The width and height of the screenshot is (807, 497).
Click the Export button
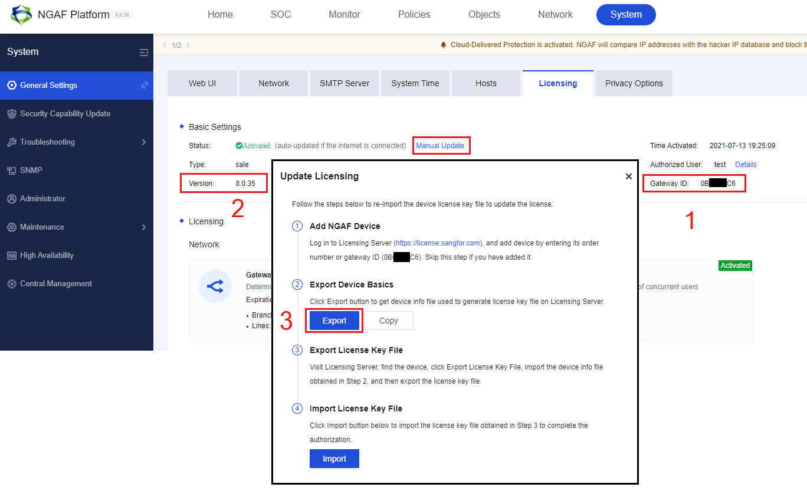[x=334, y=321]
